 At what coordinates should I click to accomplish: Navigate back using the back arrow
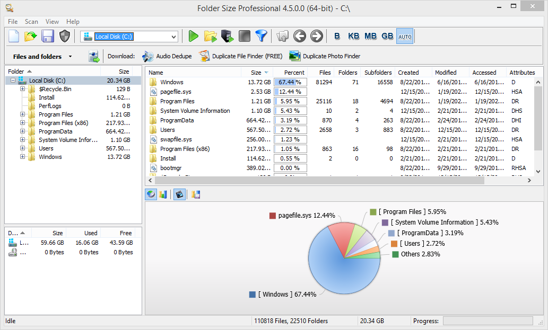click(x=299, y=36)
